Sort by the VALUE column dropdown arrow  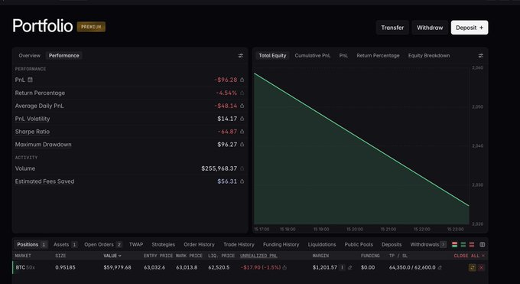[120, 256]
